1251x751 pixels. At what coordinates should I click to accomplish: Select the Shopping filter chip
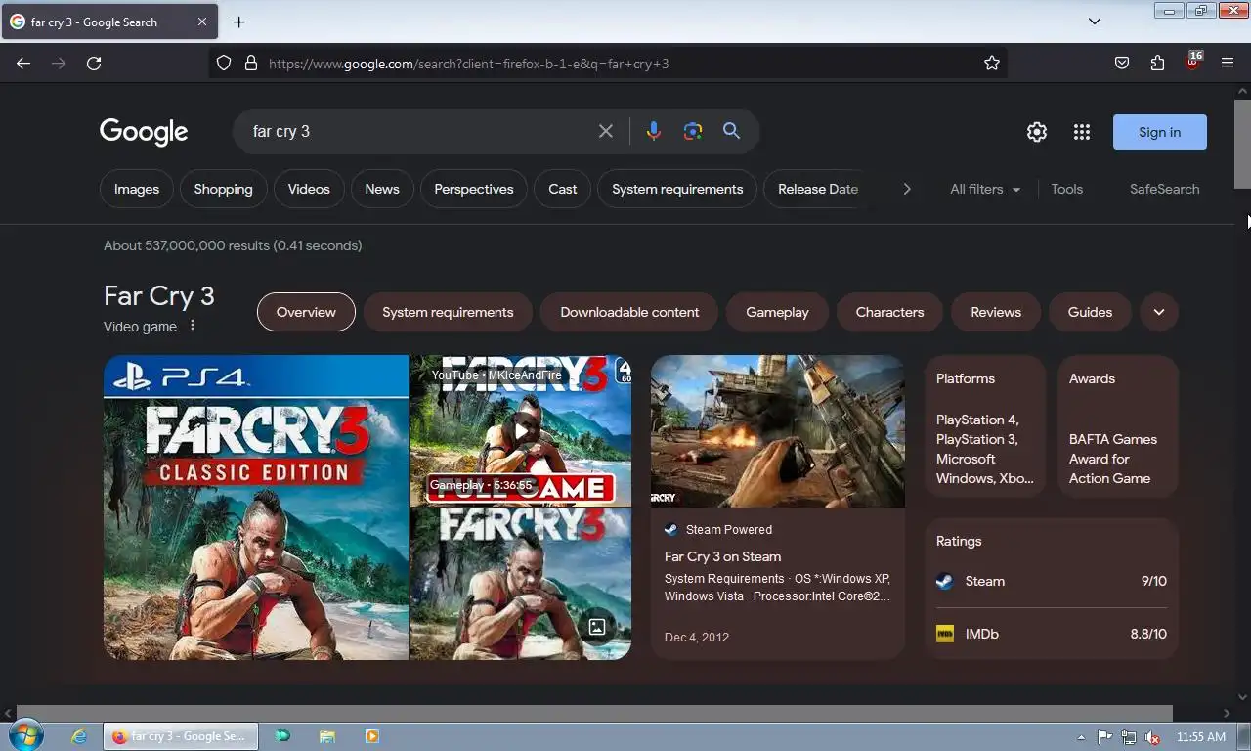tap(223, 189)
